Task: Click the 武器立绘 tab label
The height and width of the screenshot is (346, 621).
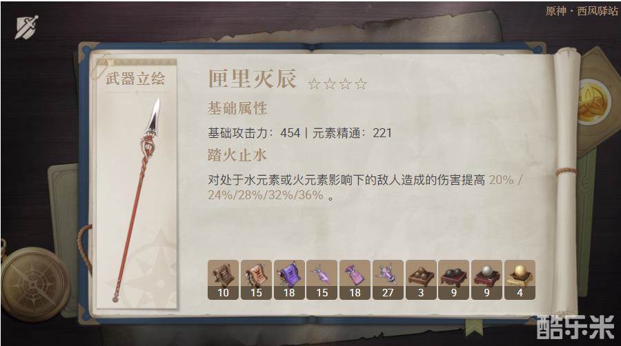Action: tap(135, 79)
